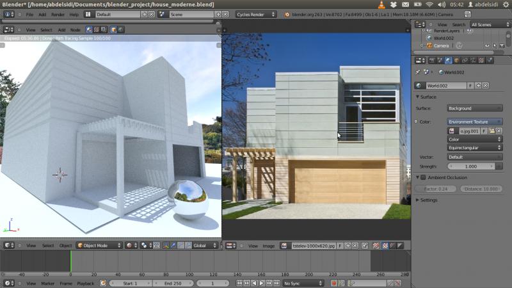Click the End: 250 frame field
The image size is (512, 288).
click(x=173, y=284)
